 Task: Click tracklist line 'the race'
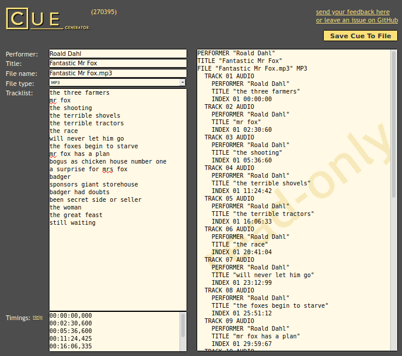tap(64, 131)
